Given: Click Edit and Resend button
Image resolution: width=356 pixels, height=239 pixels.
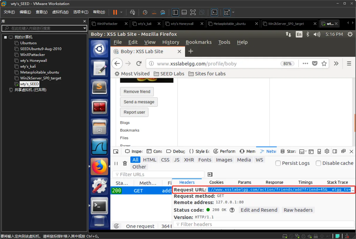Looking at the screenshot, I should 259,210.
